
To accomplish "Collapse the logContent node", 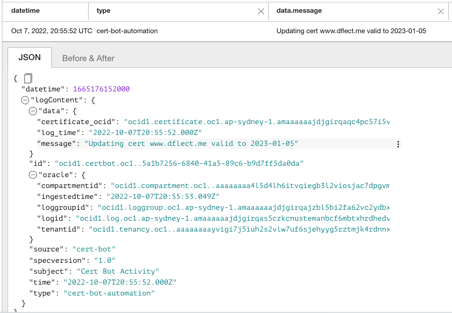I will pyautogui.click(x=25, y=100).
